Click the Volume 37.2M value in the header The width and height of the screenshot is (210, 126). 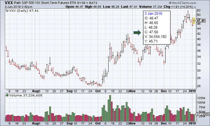tap(150, 7)
